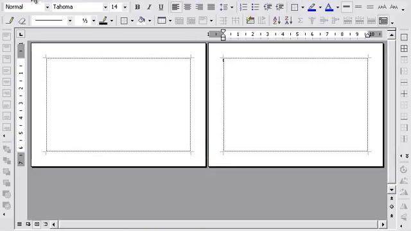Open the border color dropdown arrow

(112, 21)
